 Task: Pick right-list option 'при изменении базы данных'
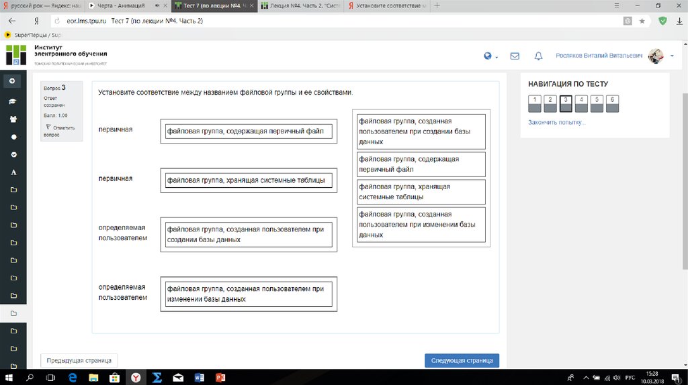tap(421, 224)
